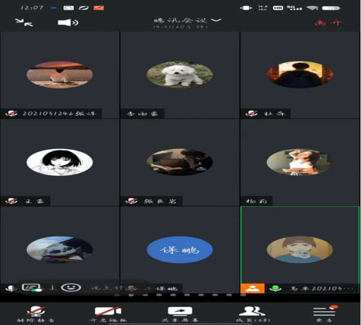Viewport: 361px width, 325px height.
Task: Click the muted mic icon beside 张良岩
Action: click(132, 201)
